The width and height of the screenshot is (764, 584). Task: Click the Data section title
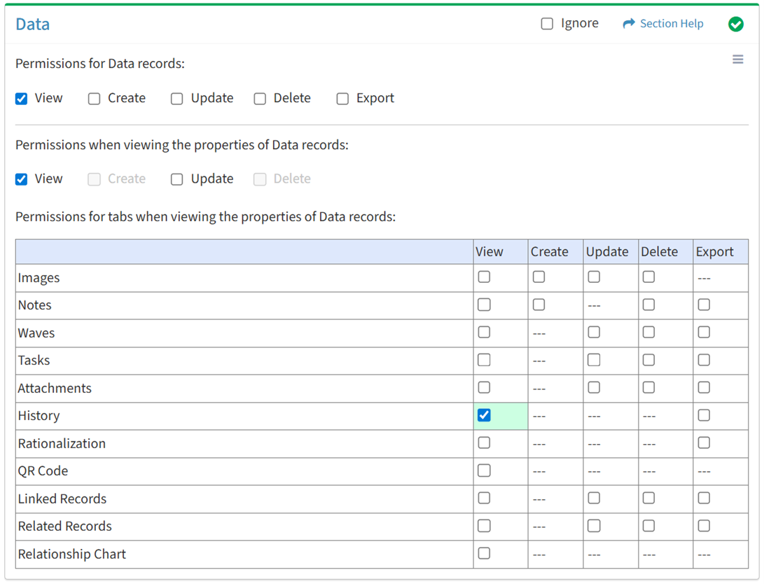(x=33, y=25)
